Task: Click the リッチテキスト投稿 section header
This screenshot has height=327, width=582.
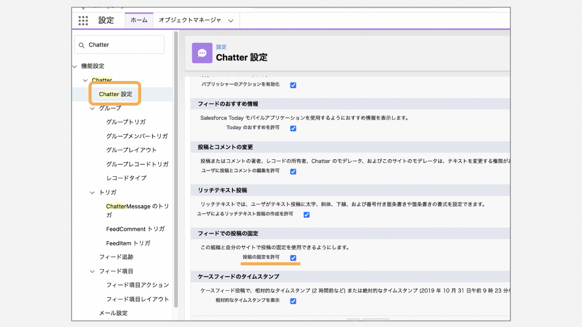Action: tap(350, 191)
